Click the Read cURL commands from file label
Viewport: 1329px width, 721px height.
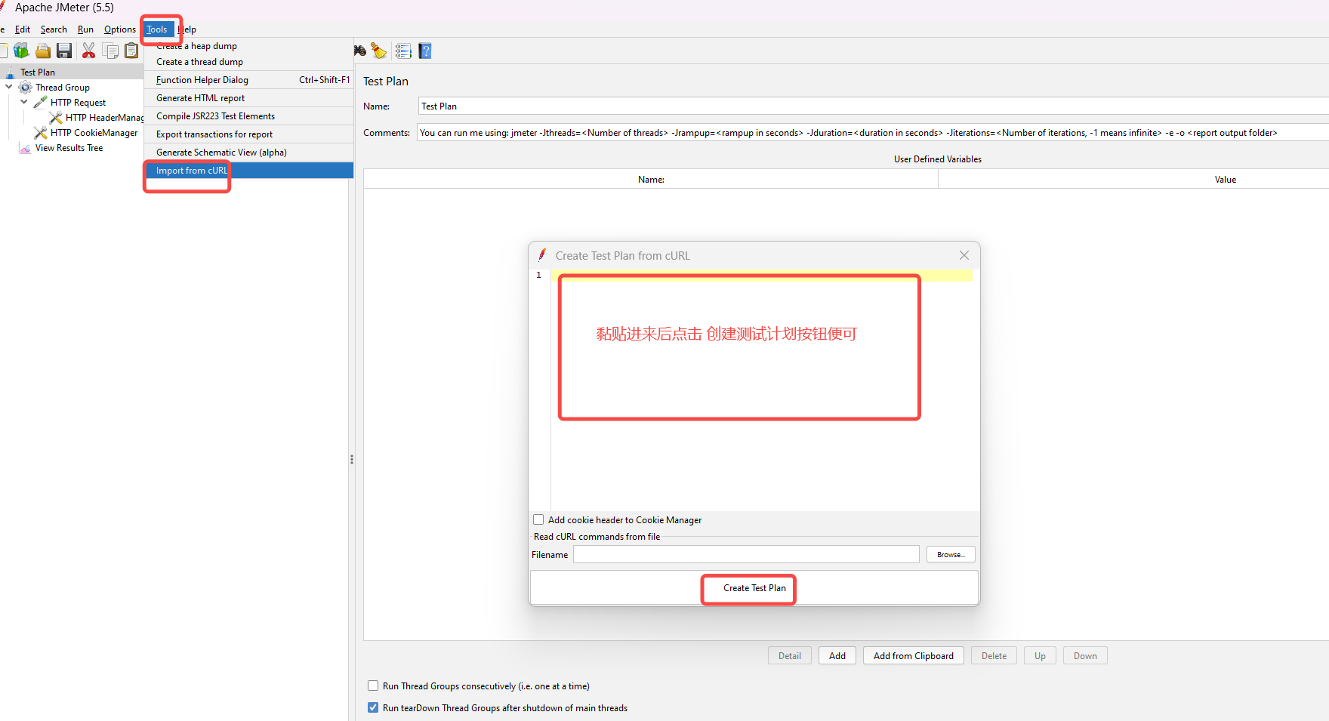(597, 537)
